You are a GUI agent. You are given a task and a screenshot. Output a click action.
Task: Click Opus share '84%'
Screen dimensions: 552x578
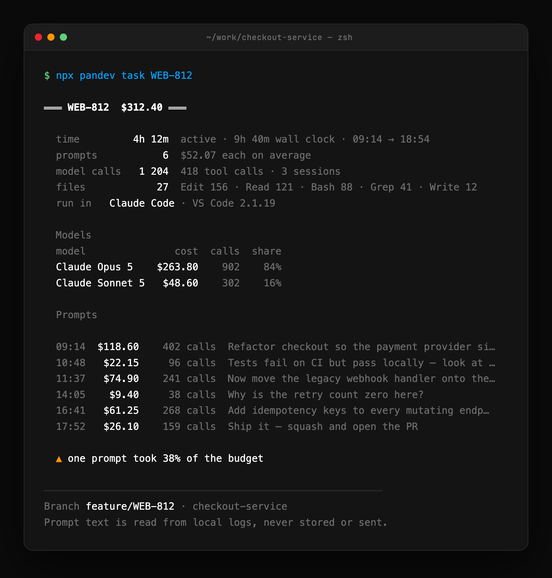[x=272, y=267]
